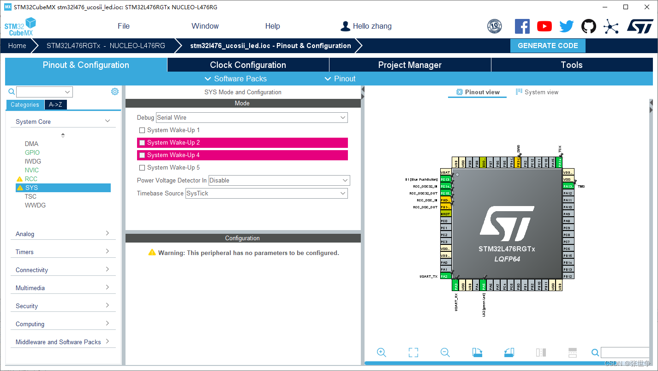Select green PA5 pin on chip

coord(484,286)
